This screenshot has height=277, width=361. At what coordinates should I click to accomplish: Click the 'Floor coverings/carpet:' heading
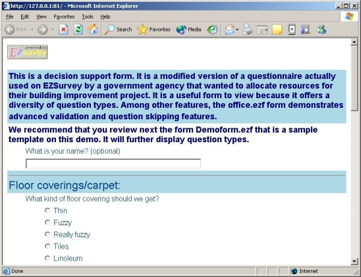coord(64,185)
